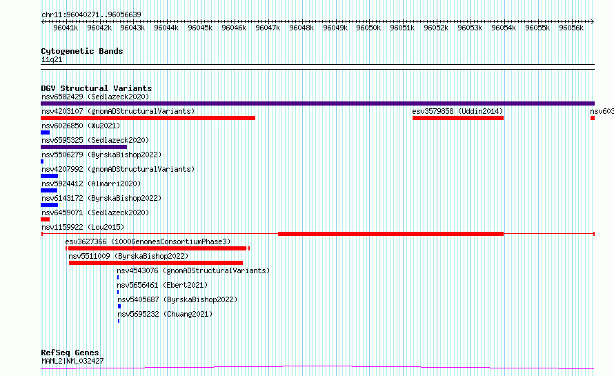Click the chr11:96040271..96056639 coordinates text

pyautogui.click(x=91, y=14)
